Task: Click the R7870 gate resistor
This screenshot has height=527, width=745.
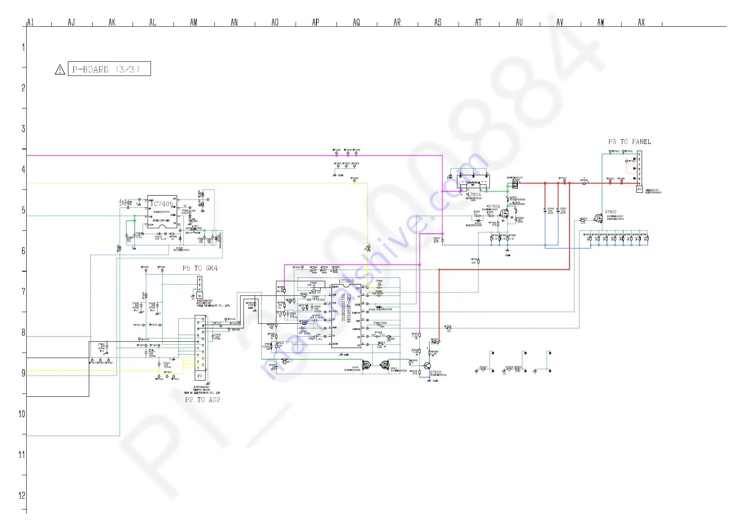Action: (x=583, y=220)
